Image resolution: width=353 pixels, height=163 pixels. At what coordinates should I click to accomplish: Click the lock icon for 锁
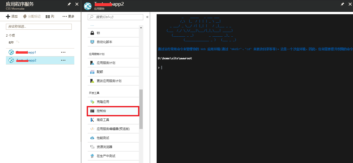pos(92,33)
